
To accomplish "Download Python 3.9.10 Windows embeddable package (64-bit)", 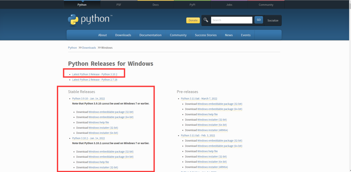I will (111, 117).
